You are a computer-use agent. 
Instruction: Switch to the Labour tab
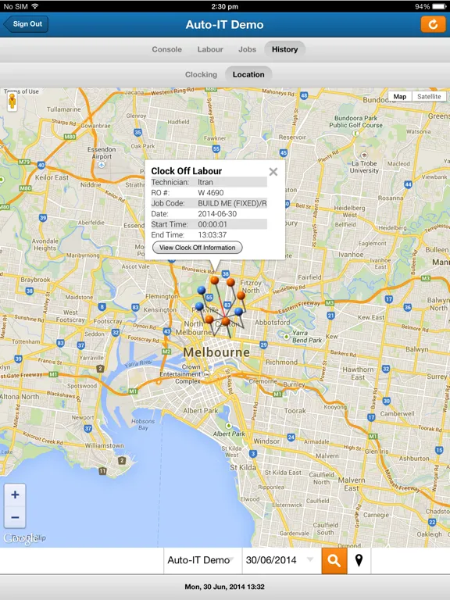pyautogui.click(x=210, y=49)
